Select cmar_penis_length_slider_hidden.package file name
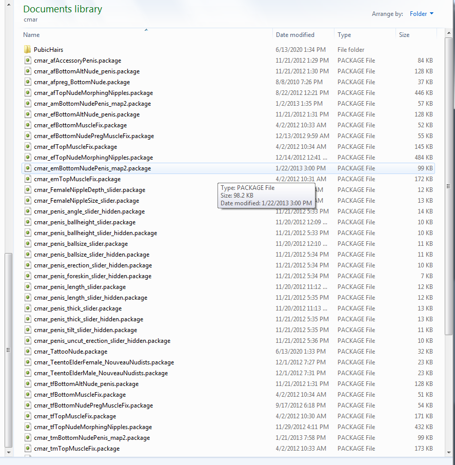 coord(90,298)
